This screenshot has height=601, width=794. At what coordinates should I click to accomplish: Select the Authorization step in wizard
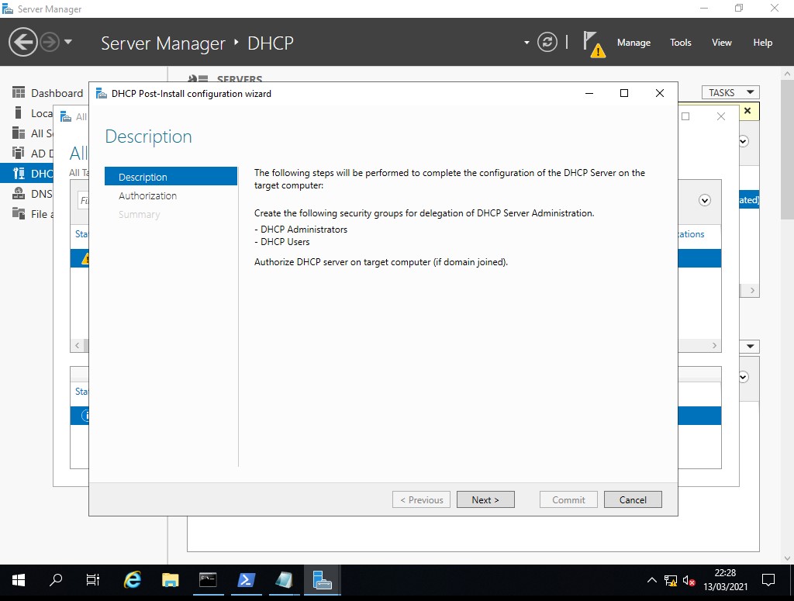pyautogui.click(x=147, y=196)
